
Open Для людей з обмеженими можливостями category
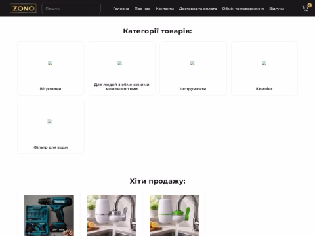tap(122, 87)
